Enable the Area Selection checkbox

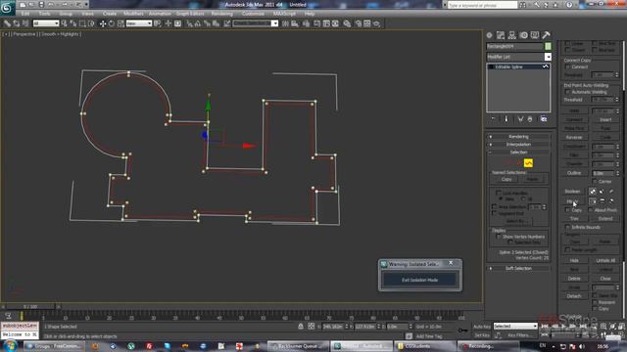(x=494, y=206)
